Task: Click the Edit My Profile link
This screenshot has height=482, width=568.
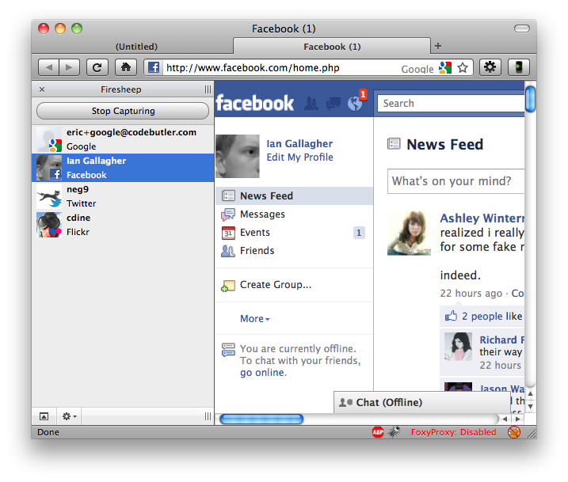Action: tap(300, 157)
